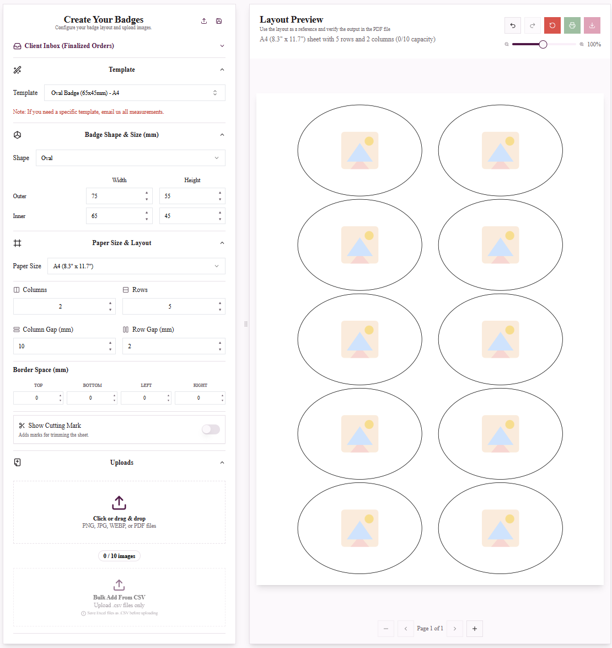Screen dimensions: 612x648
Task: Click the Columns number field
Action: pos(65,306)
